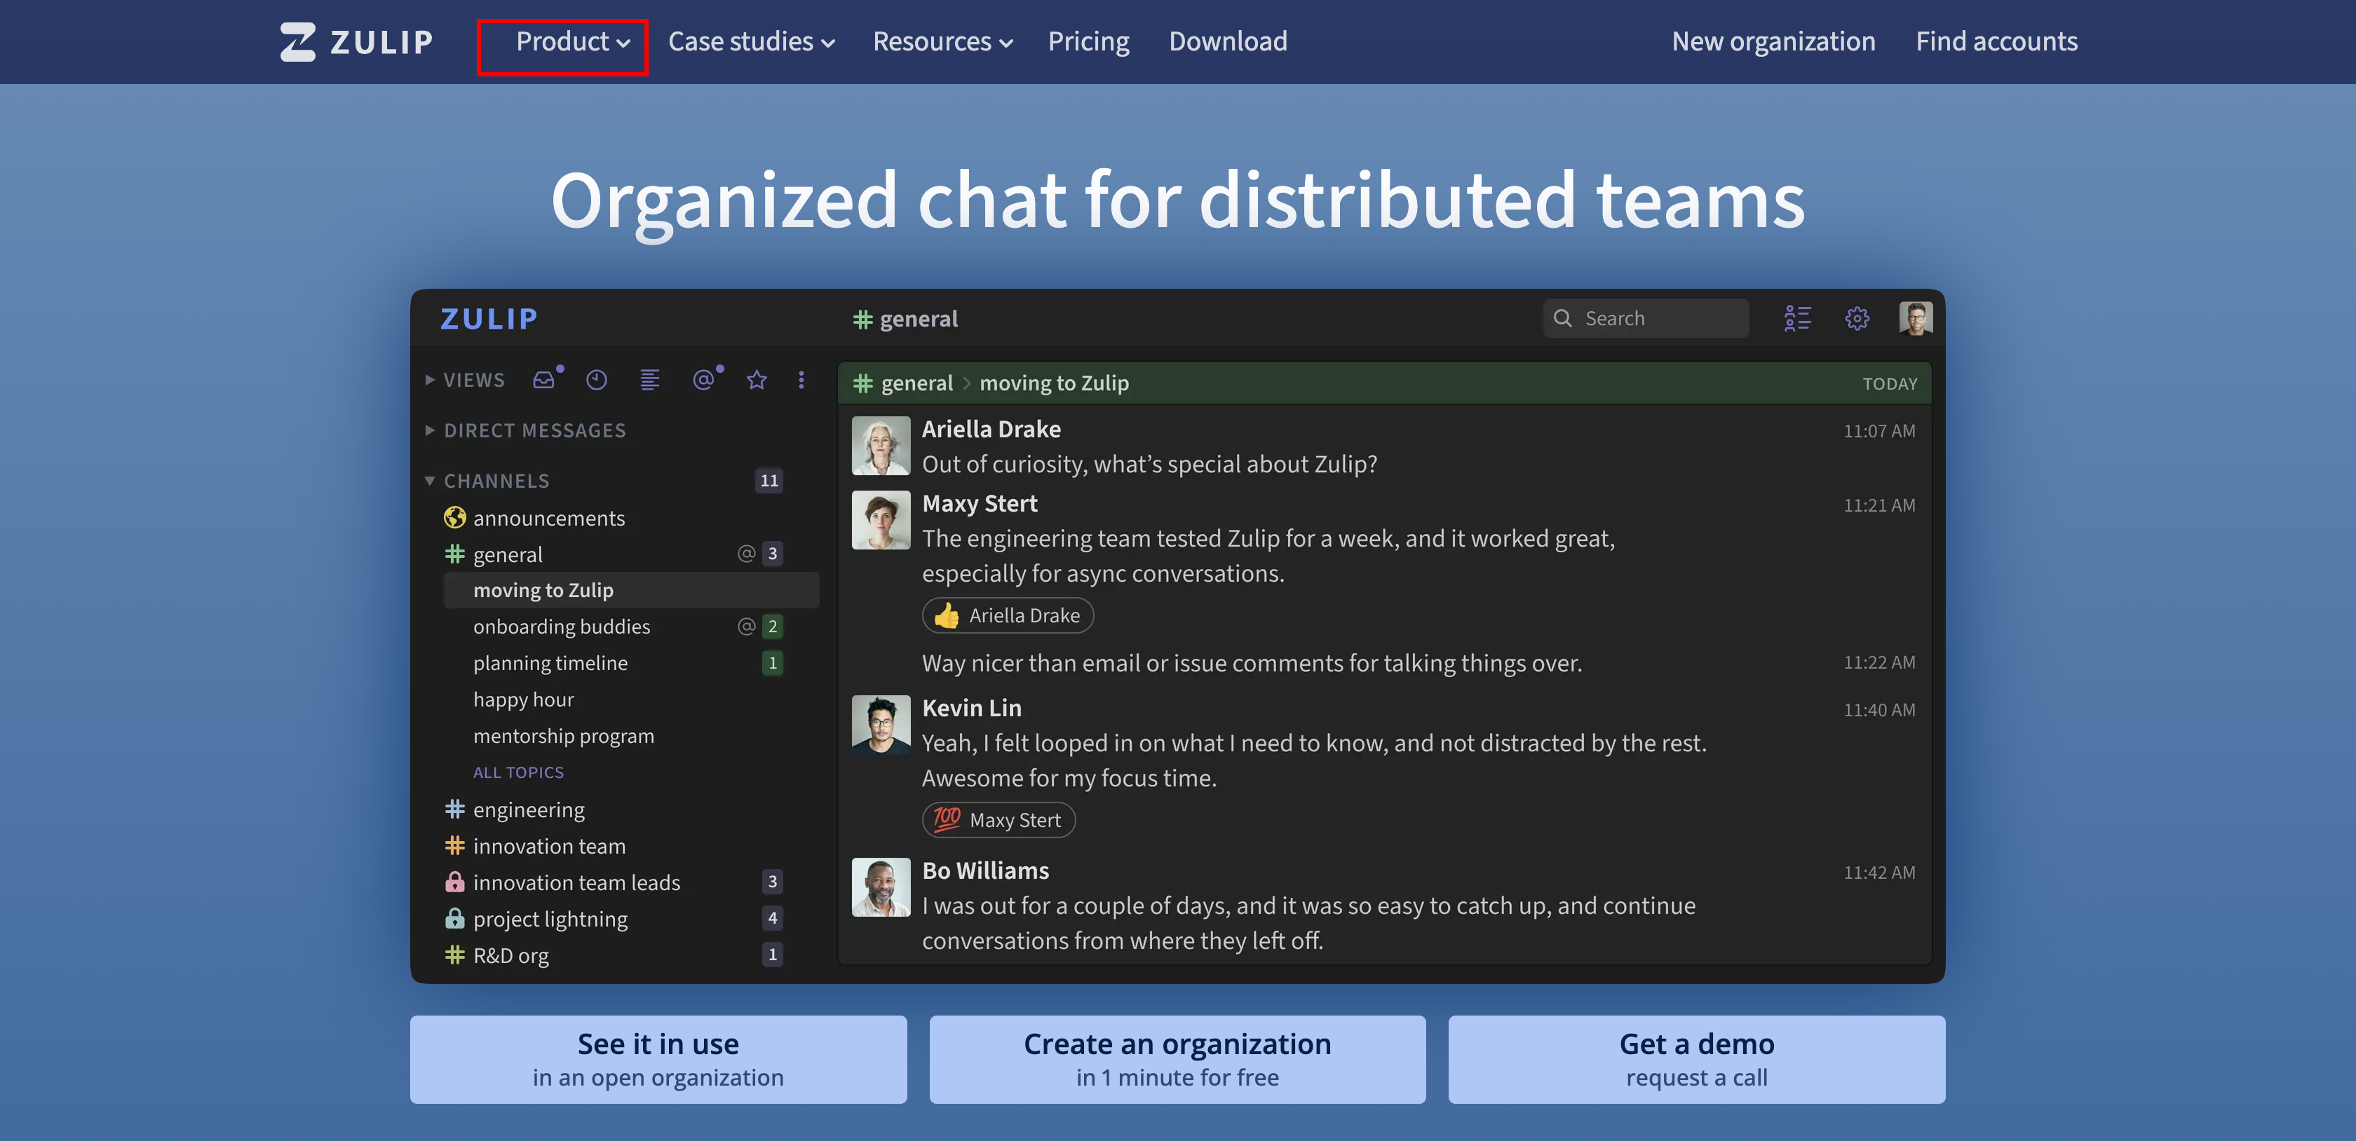
Task: Open the settings gear icon
Action: (1857, 318)
